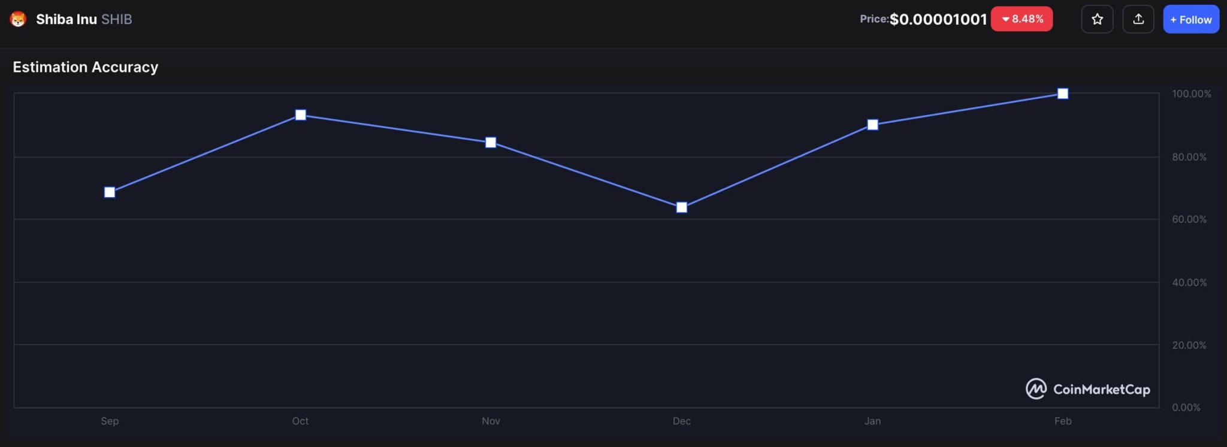Click the Oct month label
The height and width of the screenshot is (447, 1227).
click(300, 421)
